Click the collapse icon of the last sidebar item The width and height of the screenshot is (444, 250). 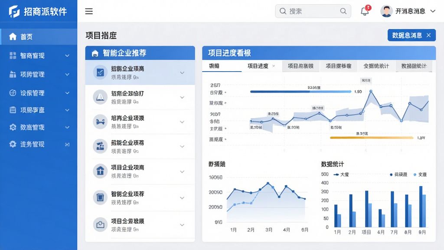[x=67, y=145]
